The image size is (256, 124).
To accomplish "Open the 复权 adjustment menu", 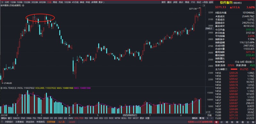I will pyautogui.click(x=164, y=2).
